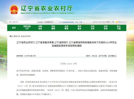Open the 业务管理 menu item

click(x=66, y=27)
